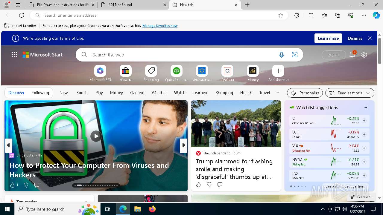Open the Edge profile icon

click(7, 5)
